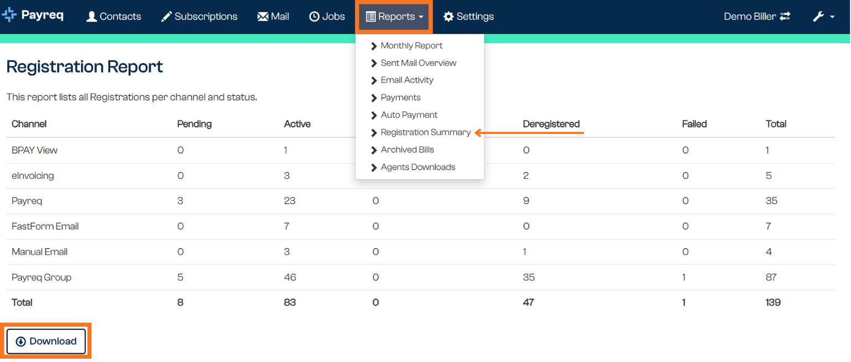This screenshot has height=362, width=851.
Task: Click the Channel column header
Action: pos(29,124)
